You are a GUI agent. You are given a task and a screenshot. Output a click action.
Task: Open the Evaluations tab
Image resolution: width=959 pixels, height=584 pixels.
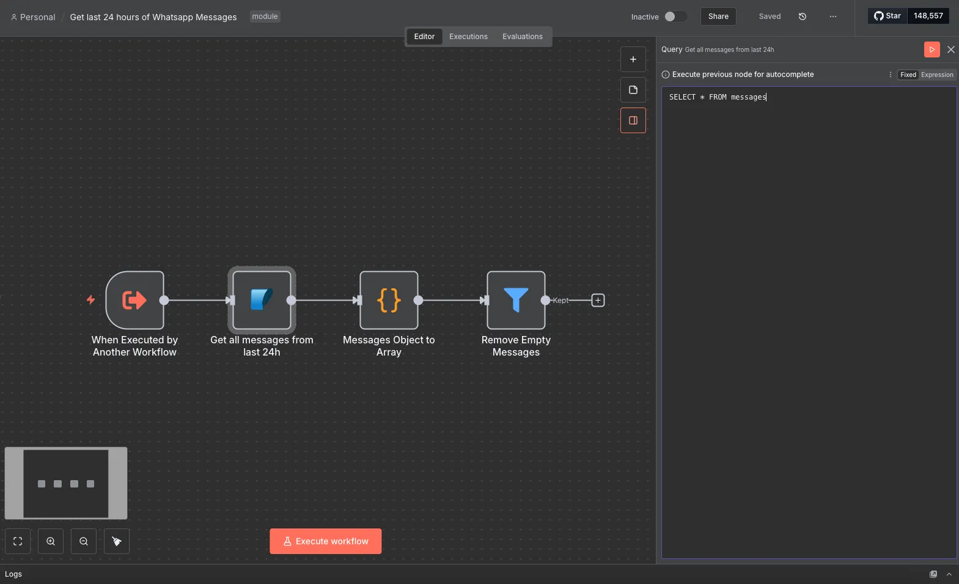[x=523, y=37]
